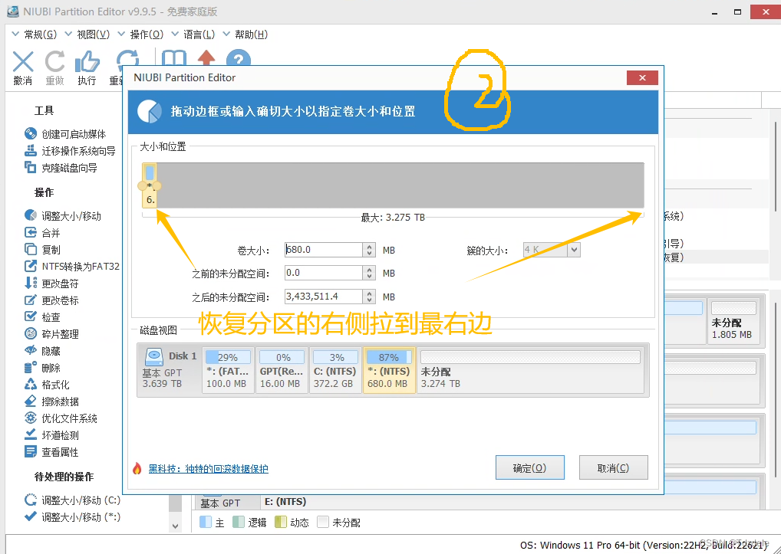Screen dimensions: 781x554
Task: Click 删除 delete partition operation
Action: (x=42, y=368)
